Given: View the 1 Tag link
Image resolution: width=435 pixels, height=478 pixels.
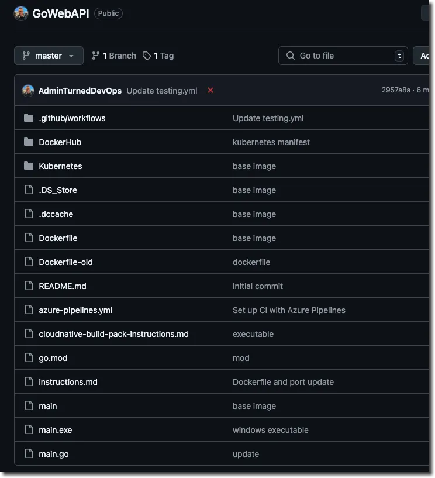Looking at the screenshot, I should [158, 56].
